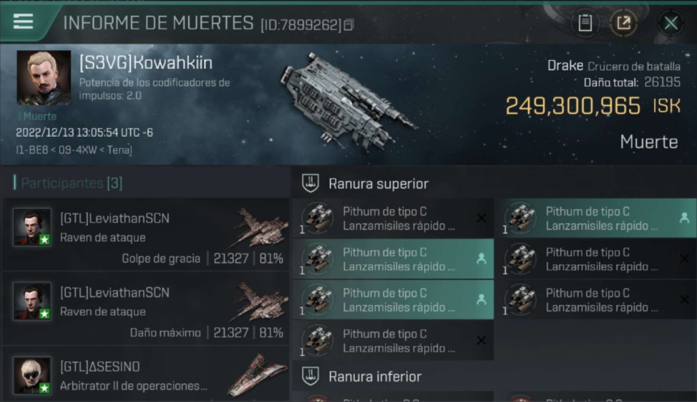697x402 pixels.
Task: Select the Participantes [3] tab
Action: click(x=68, y=183)
